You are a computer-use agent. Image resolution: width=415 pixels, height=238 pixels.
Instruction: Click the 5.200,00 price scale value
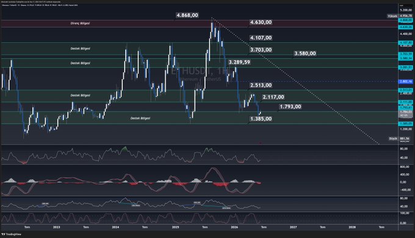click(406, 10)
